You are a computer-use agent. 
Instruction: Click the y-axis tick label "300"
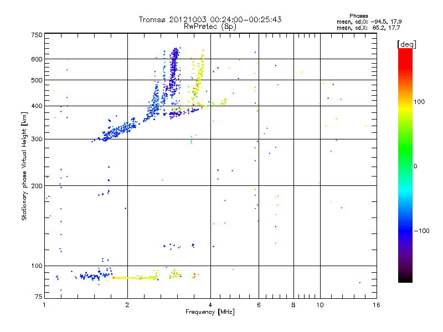(37, 139)
